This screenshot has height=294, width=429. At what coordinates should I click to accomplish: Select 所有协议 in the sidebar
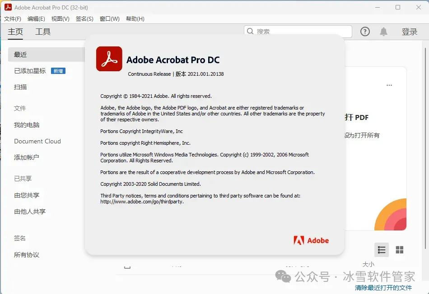[27, 255]
